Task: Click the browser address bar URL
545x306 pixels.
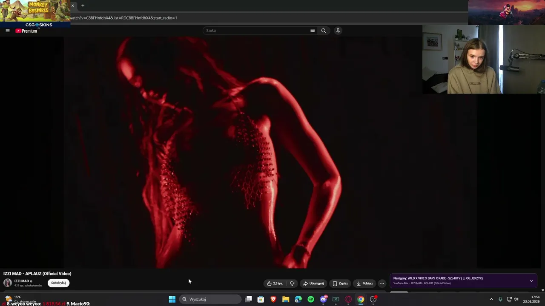Action: click(123, 18)
